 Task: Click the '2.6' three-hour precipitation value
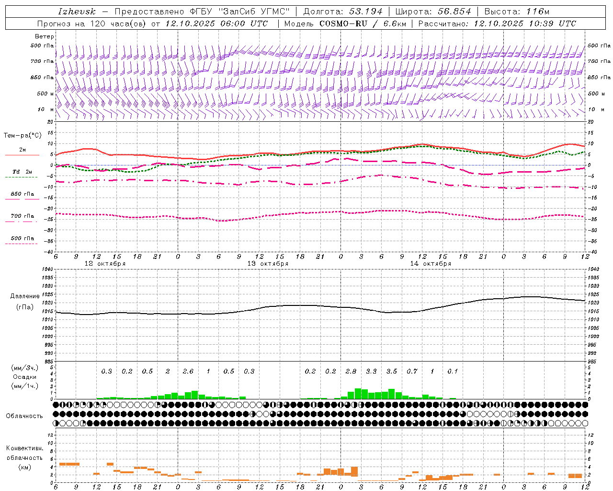point(188,372)
